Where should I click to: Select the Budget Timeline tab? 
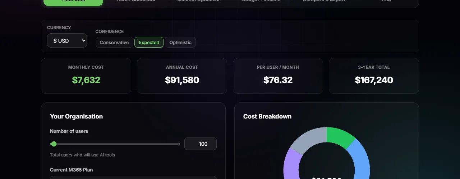tap(261, 1)
